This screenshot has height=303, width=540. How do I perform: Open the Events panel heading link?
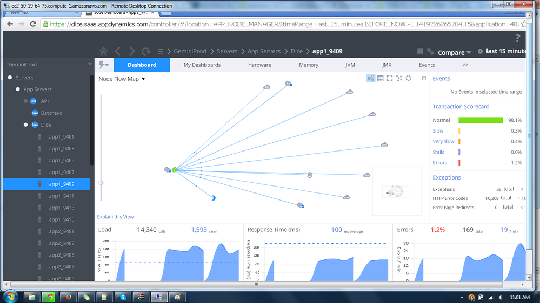click(x=441, y=79)
